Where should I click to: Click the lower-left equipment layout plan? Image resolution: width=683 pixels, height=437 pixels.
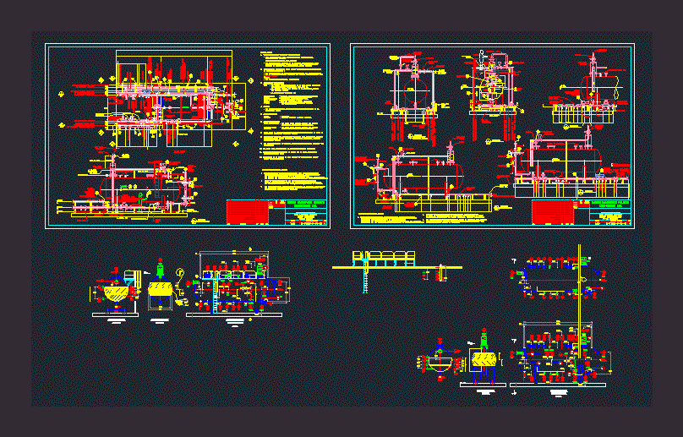(x=239, y=287)
